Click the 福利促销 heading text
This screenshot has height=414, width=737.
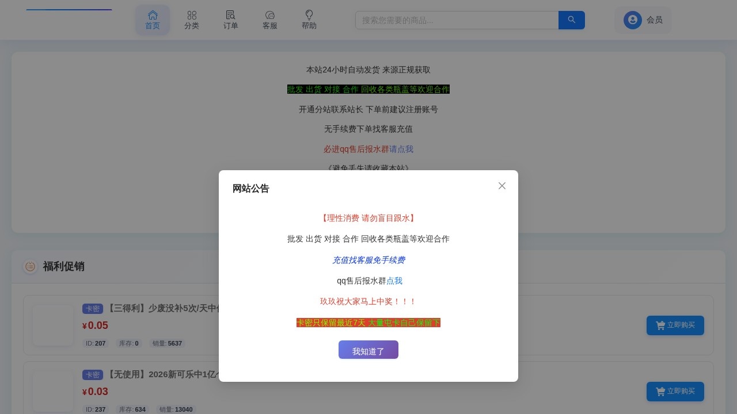coord(63,266)
